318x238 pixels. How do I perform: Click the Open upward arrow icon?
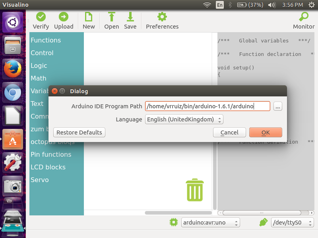click(x=112, y=17)
